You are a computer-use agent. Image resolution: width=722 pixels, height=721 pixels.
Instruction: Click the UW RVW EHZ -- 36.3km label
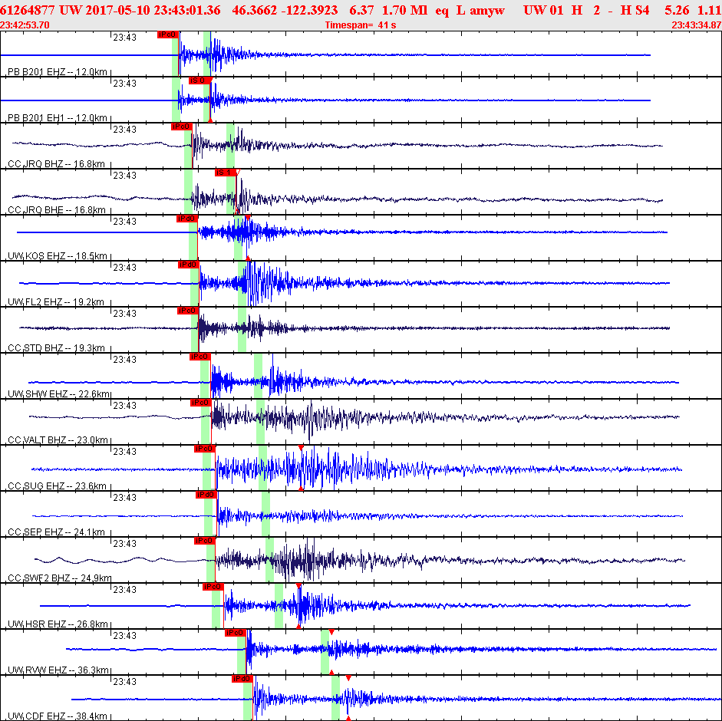click(58, 670)
